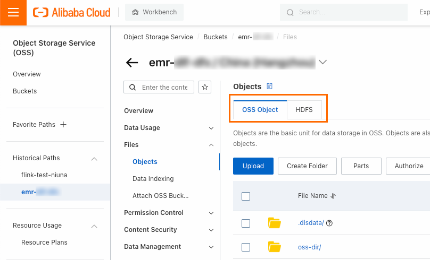This screenshot has width=430, height=260.
Task: Sort by File Name sort icon
Action: click(x=333, y=196)
